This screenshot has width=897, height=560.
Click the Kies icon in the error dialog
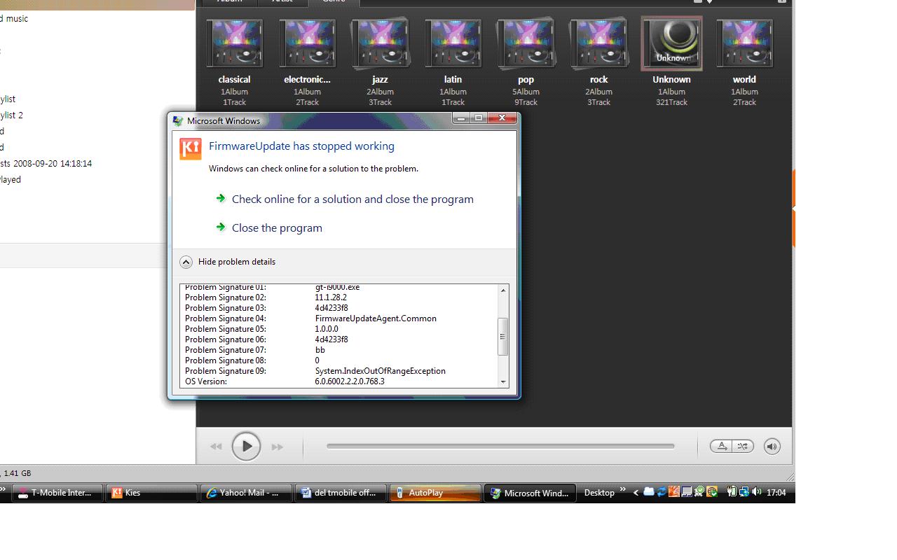coord(191,149)
